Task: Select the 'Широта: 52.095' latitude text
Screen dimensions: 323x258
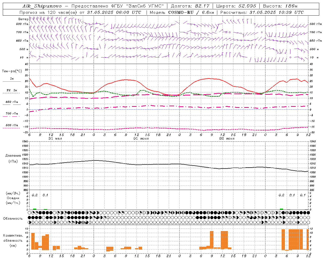Action: 236,6
